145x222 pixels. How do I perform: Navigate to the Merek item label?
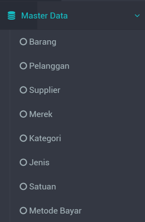click(41, 114)
